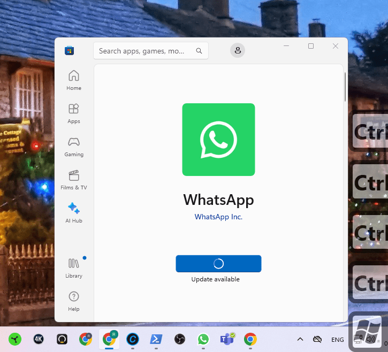Screen dimensions: 388x352
Task: Click the vertical scrollbar of the Store page
Action: [x=345, y=87]
